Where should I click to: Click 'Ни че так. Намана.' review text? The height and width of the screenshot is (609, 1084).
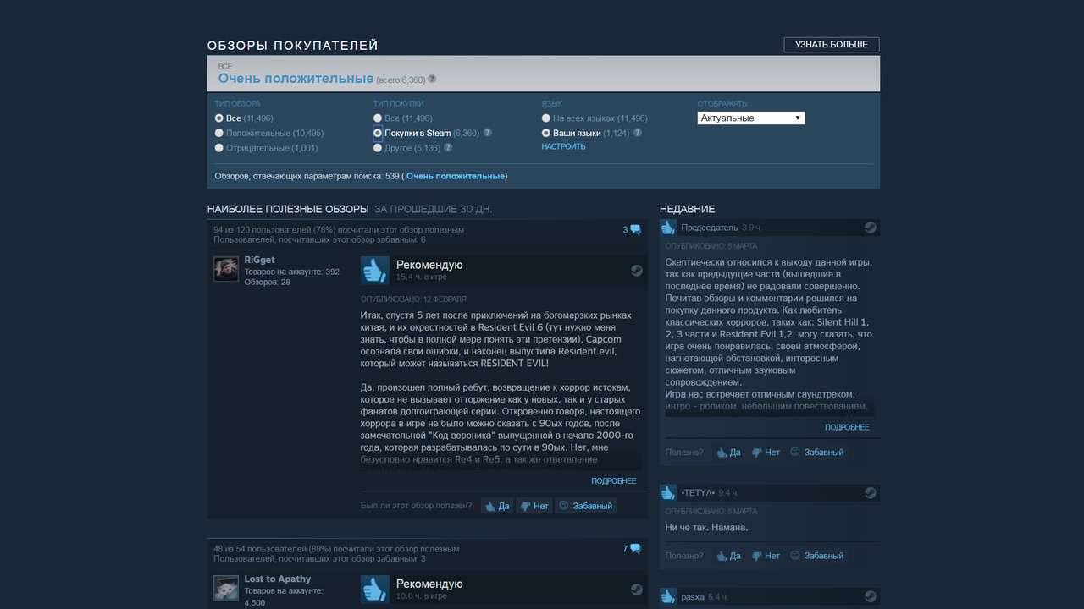point(707,528)
